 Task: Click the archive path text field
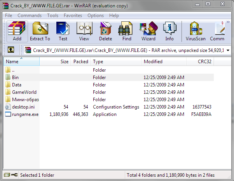point(128,50)
